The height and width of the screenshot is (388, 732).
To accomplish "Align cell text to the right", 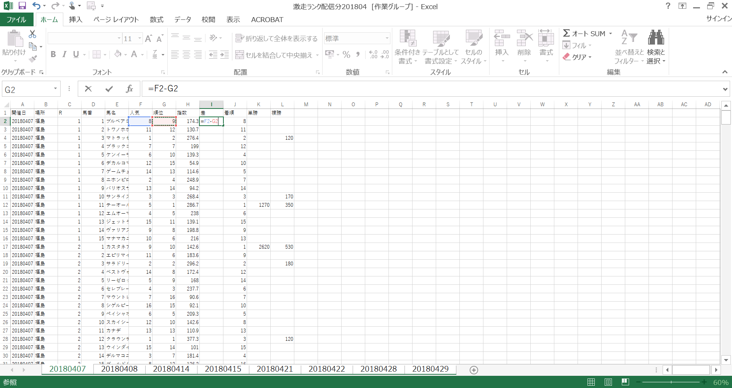I will (198, 55).
